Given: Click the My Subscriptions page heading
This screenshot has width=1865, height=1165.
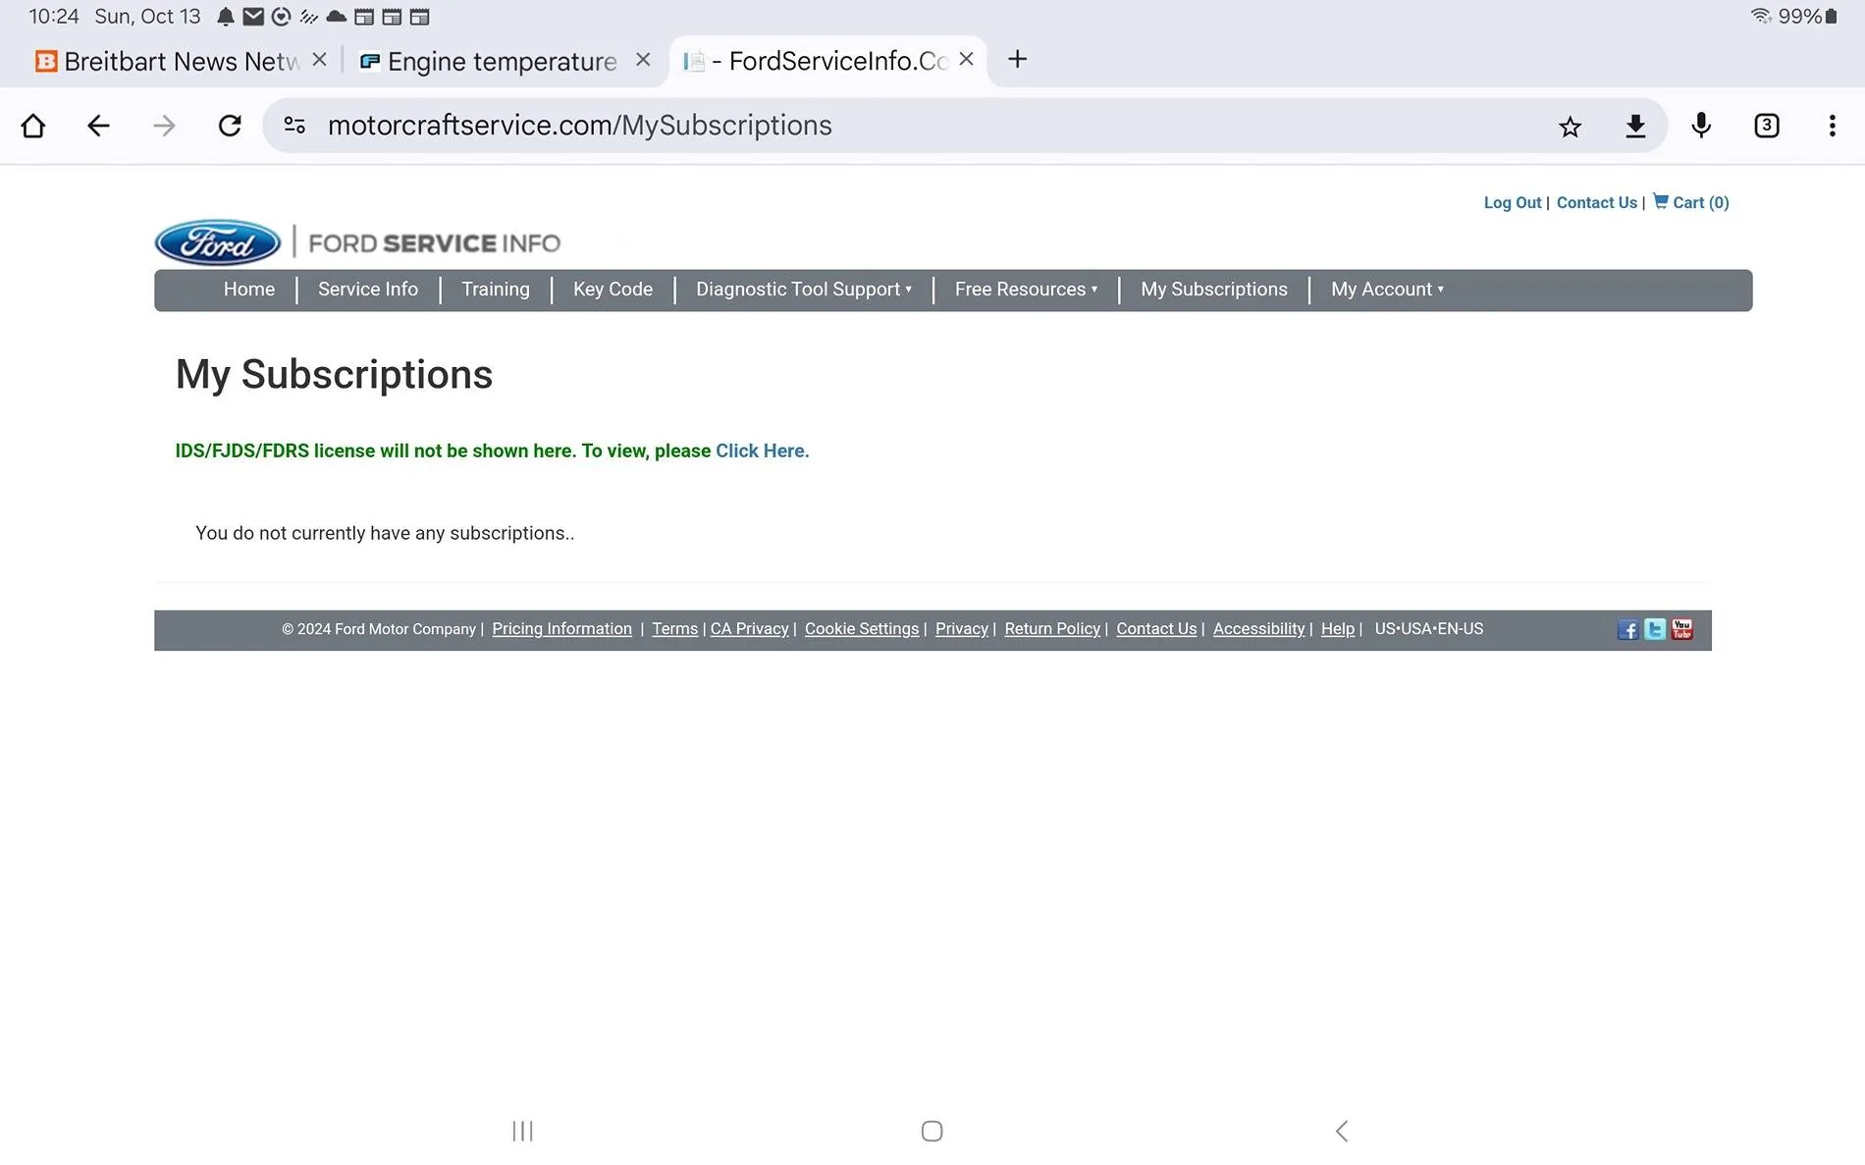Looking at the screenshot, I should click(334, 375).
